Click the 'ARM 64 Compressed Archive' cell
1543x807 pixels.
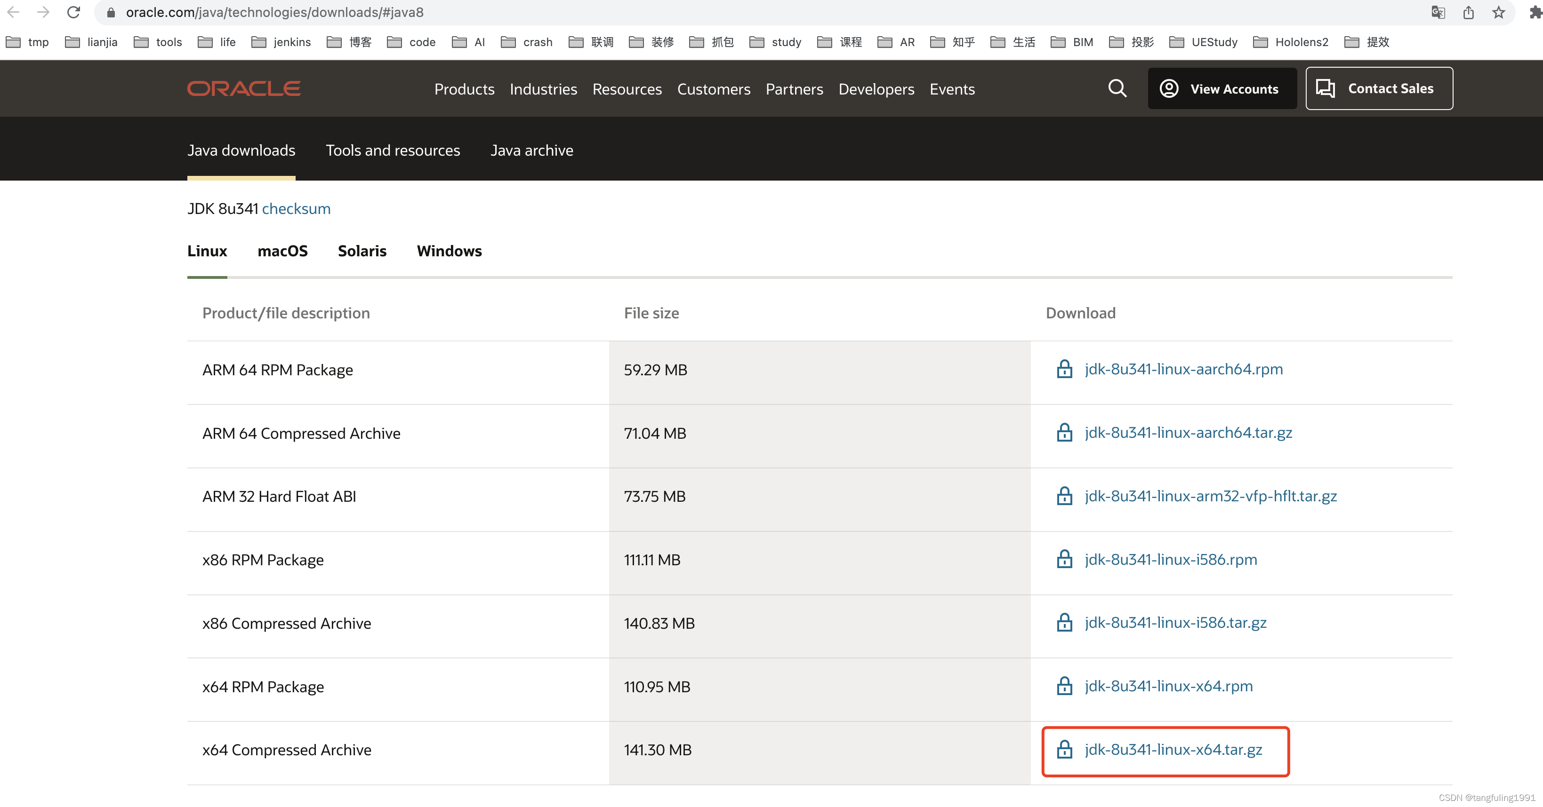point(398,436)
